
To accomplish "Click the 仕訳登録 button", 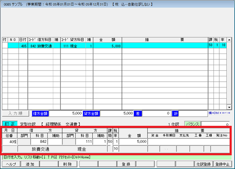I will [204, 164].
